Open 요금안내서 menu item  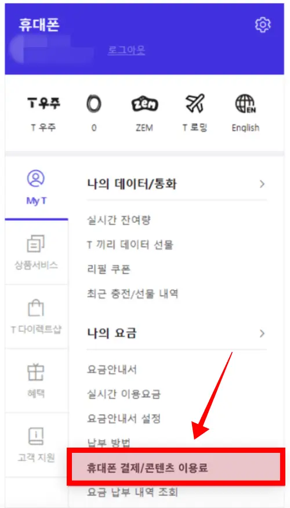[x=112, y=370]
